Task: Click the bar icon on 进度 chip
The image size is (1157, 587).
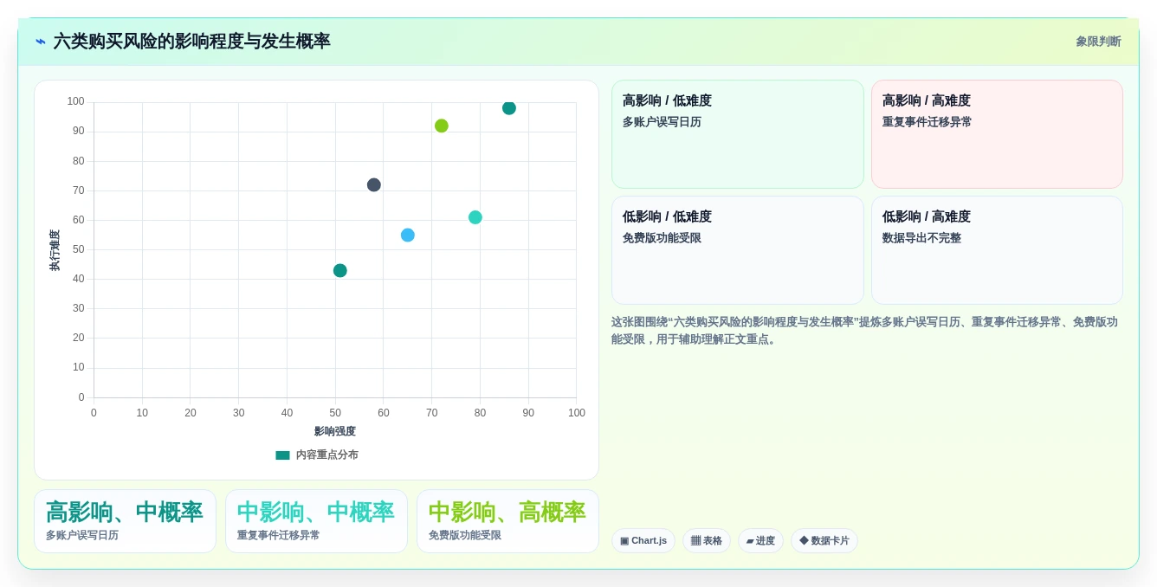Action: [x=750, y=541]
